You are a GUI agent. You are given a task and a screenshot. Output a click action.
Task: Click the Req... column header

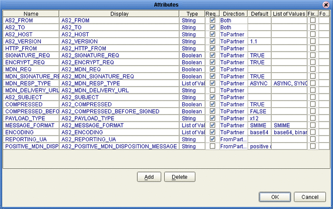(x=212, y=14)
